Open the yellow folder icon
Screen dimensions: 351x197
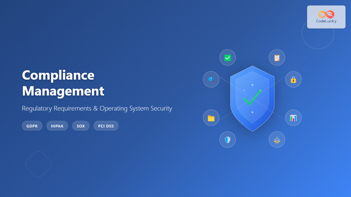tap(211, 118)
